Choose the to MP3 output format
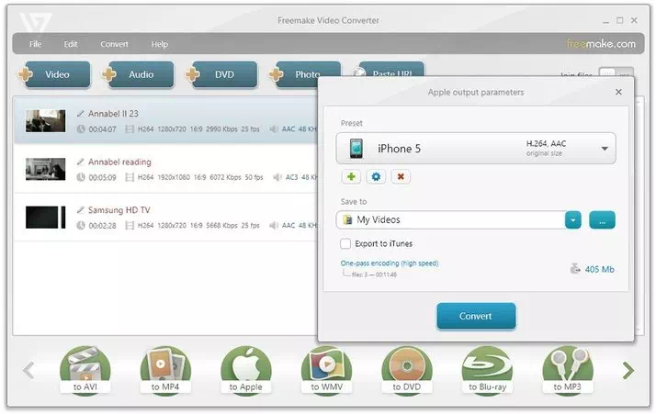656x414 pixels. (567, 370)
